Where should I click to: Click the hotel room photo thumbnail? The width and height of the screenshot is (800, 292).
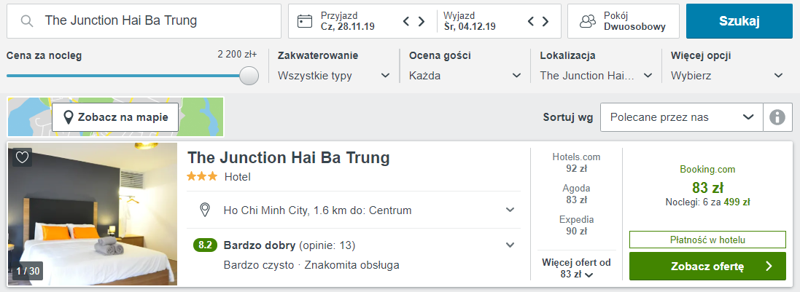pos(93,214)
